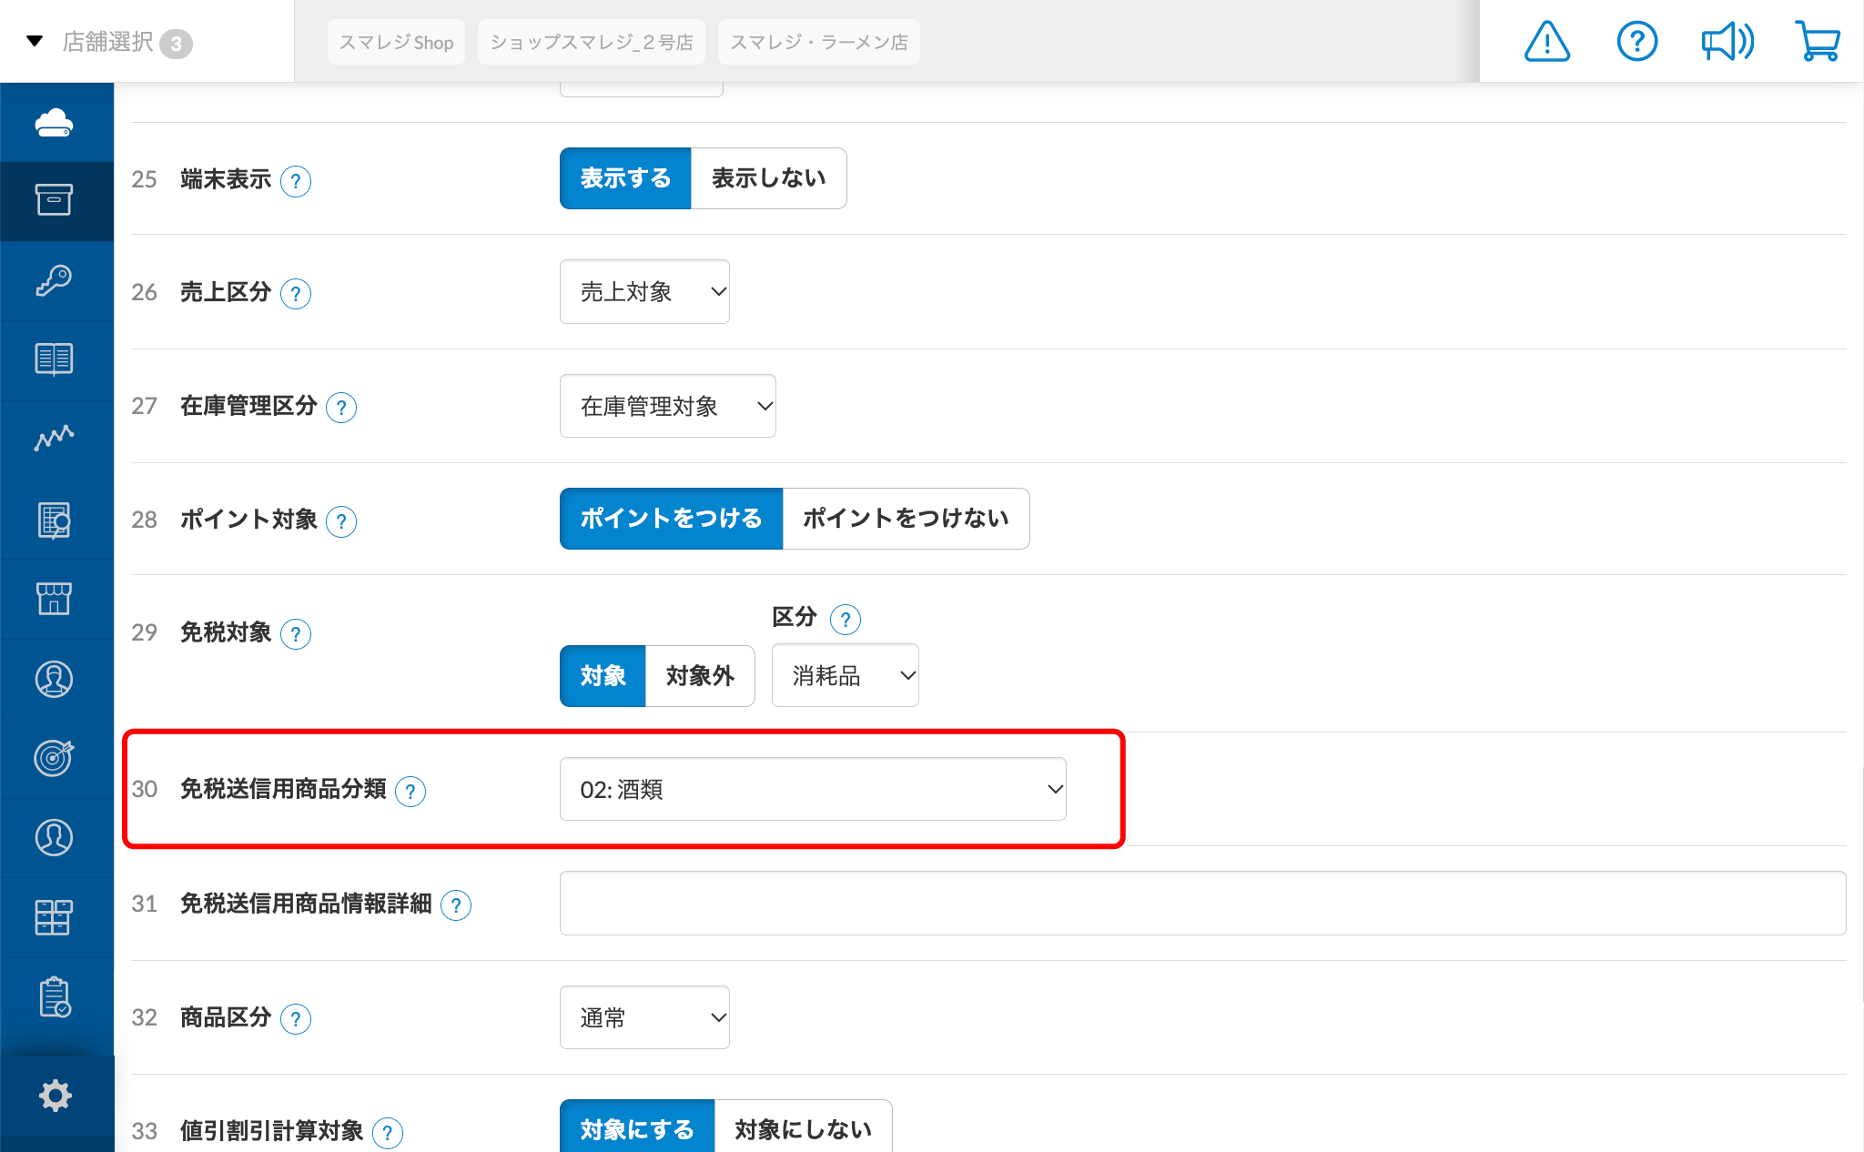The image size is (1864, 1152).
Task: Open the storefront icon in sidebar
Action: click(55, 599)
